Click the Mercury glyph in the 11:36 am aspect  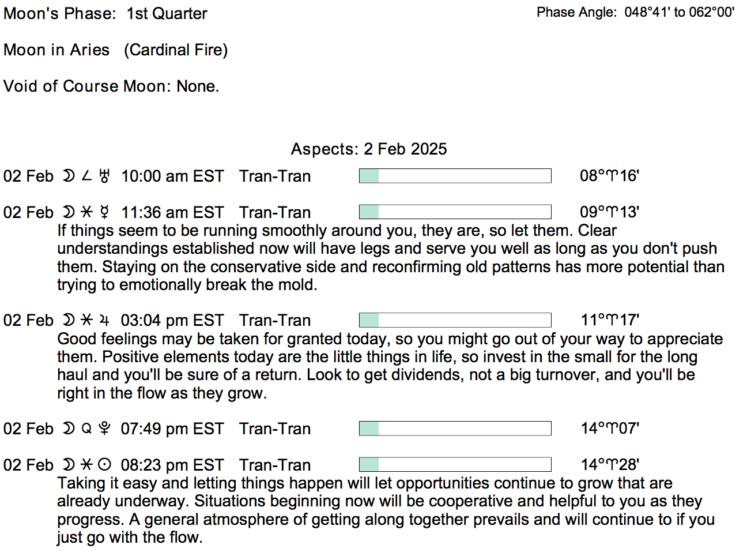click(104, 212)
